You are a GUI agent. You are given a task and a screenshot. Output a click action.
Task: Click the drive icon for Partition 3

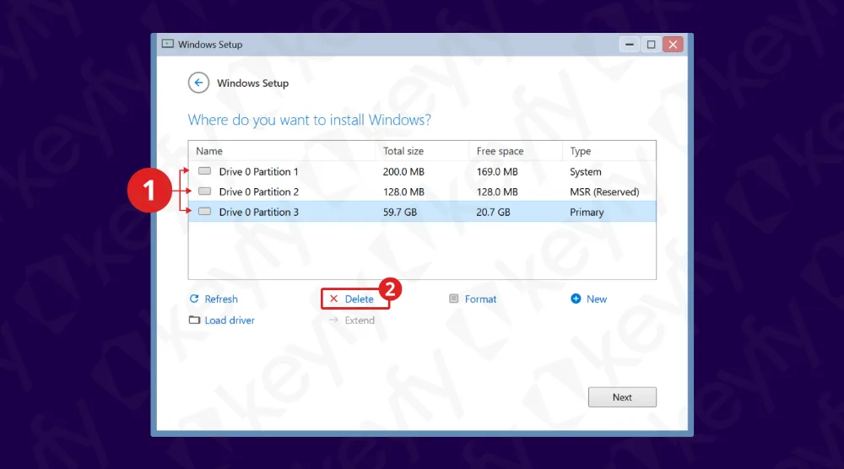[x=204, y=212]
